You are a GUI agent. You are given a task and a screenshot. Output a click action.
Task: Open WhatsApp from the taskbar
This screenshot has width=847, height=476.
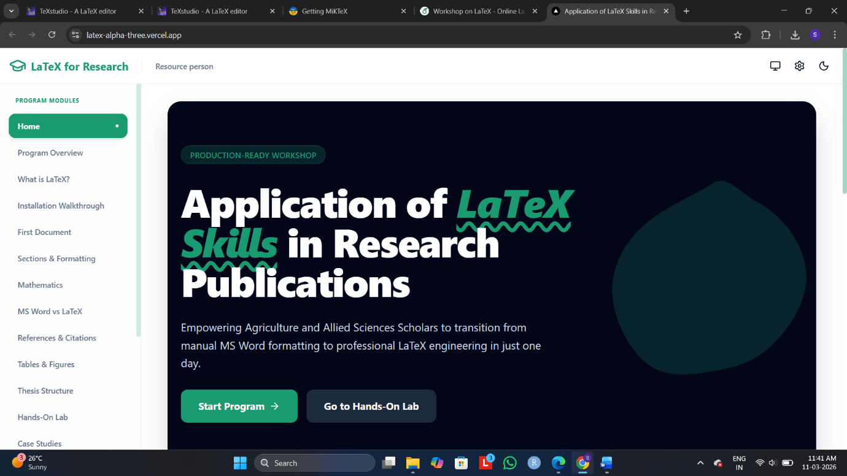click(x=509, y=463)
